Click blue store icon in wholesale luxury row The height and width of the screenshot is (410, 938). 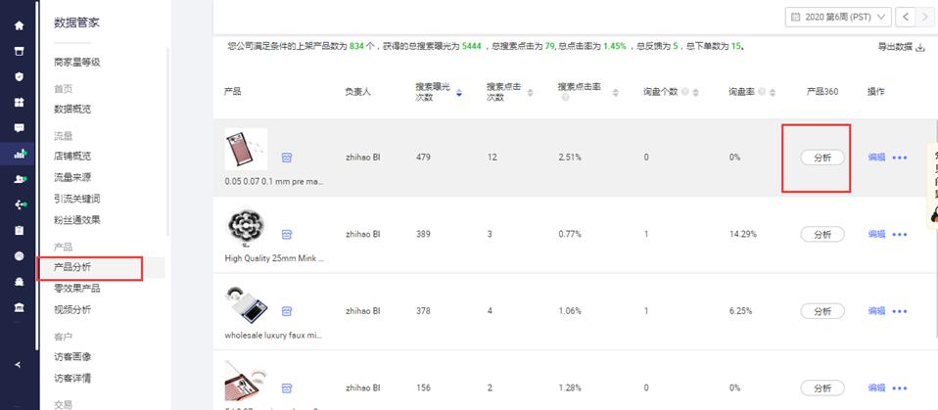pyautogui.click(x=287, y=311)
